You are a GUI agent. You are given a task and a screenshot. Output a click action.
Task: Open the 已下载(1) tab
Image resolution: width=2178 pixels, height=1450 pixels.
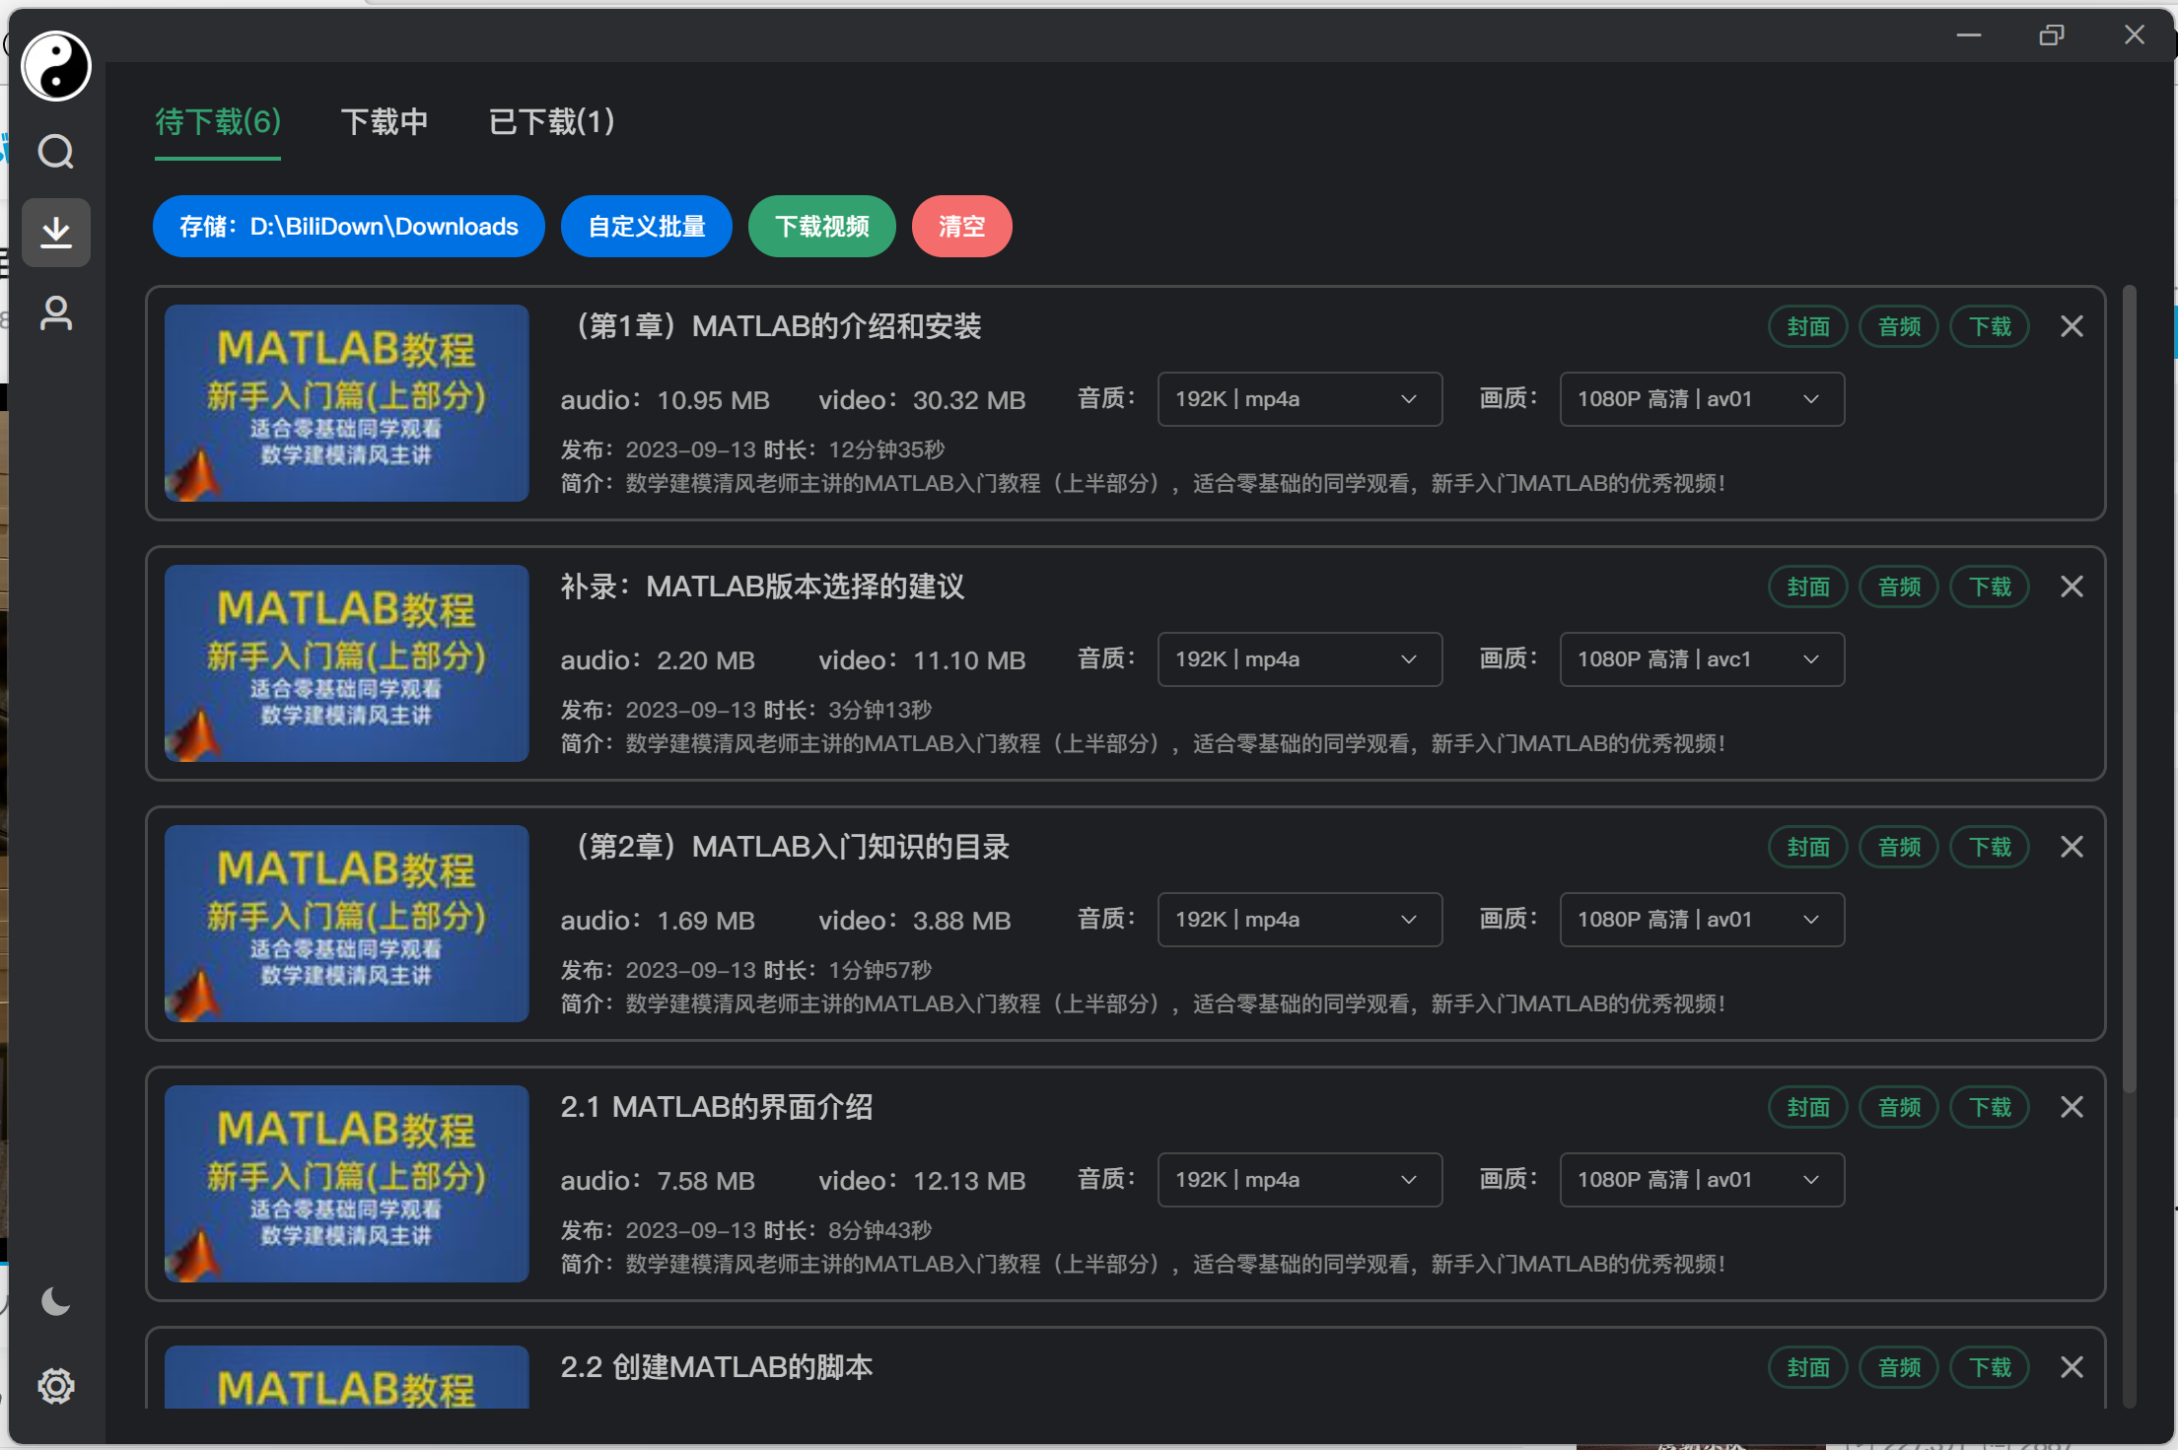click(x=550, y=121)
